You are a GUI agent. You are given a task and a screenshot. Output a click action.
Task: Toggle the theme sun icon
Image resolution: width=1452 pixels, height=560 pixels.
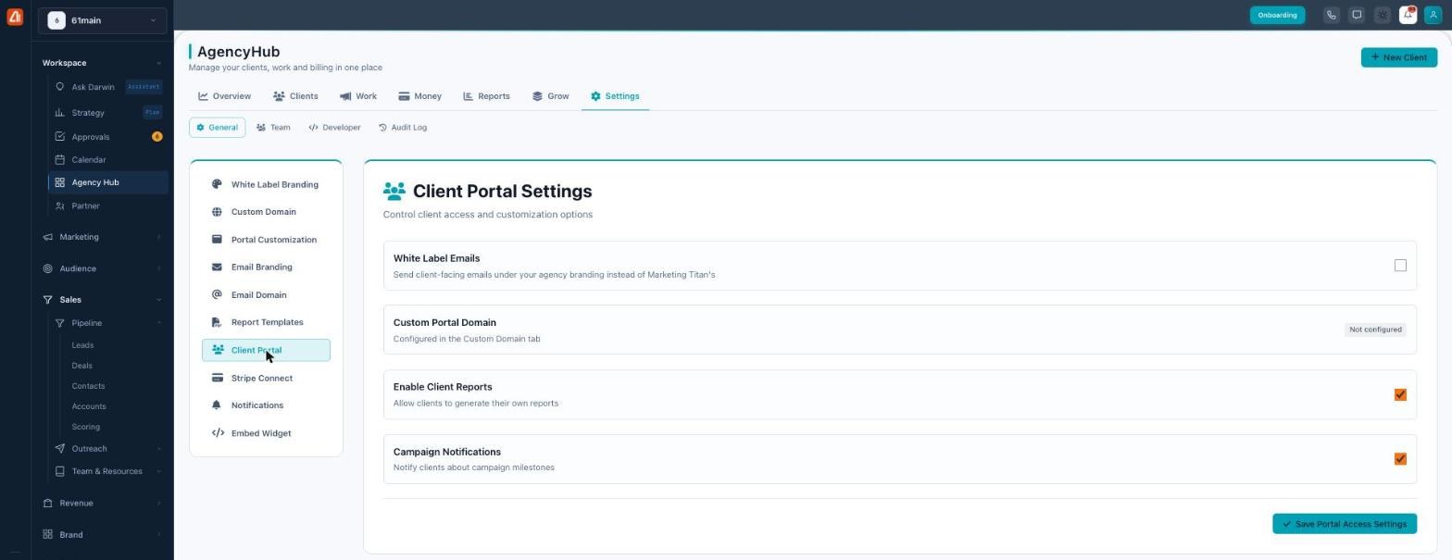pos(1383,15)
